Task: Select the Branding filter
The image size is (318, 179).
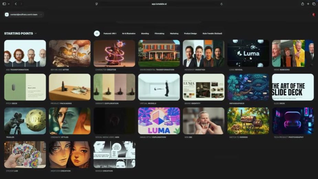Action: tap(145, 33)
